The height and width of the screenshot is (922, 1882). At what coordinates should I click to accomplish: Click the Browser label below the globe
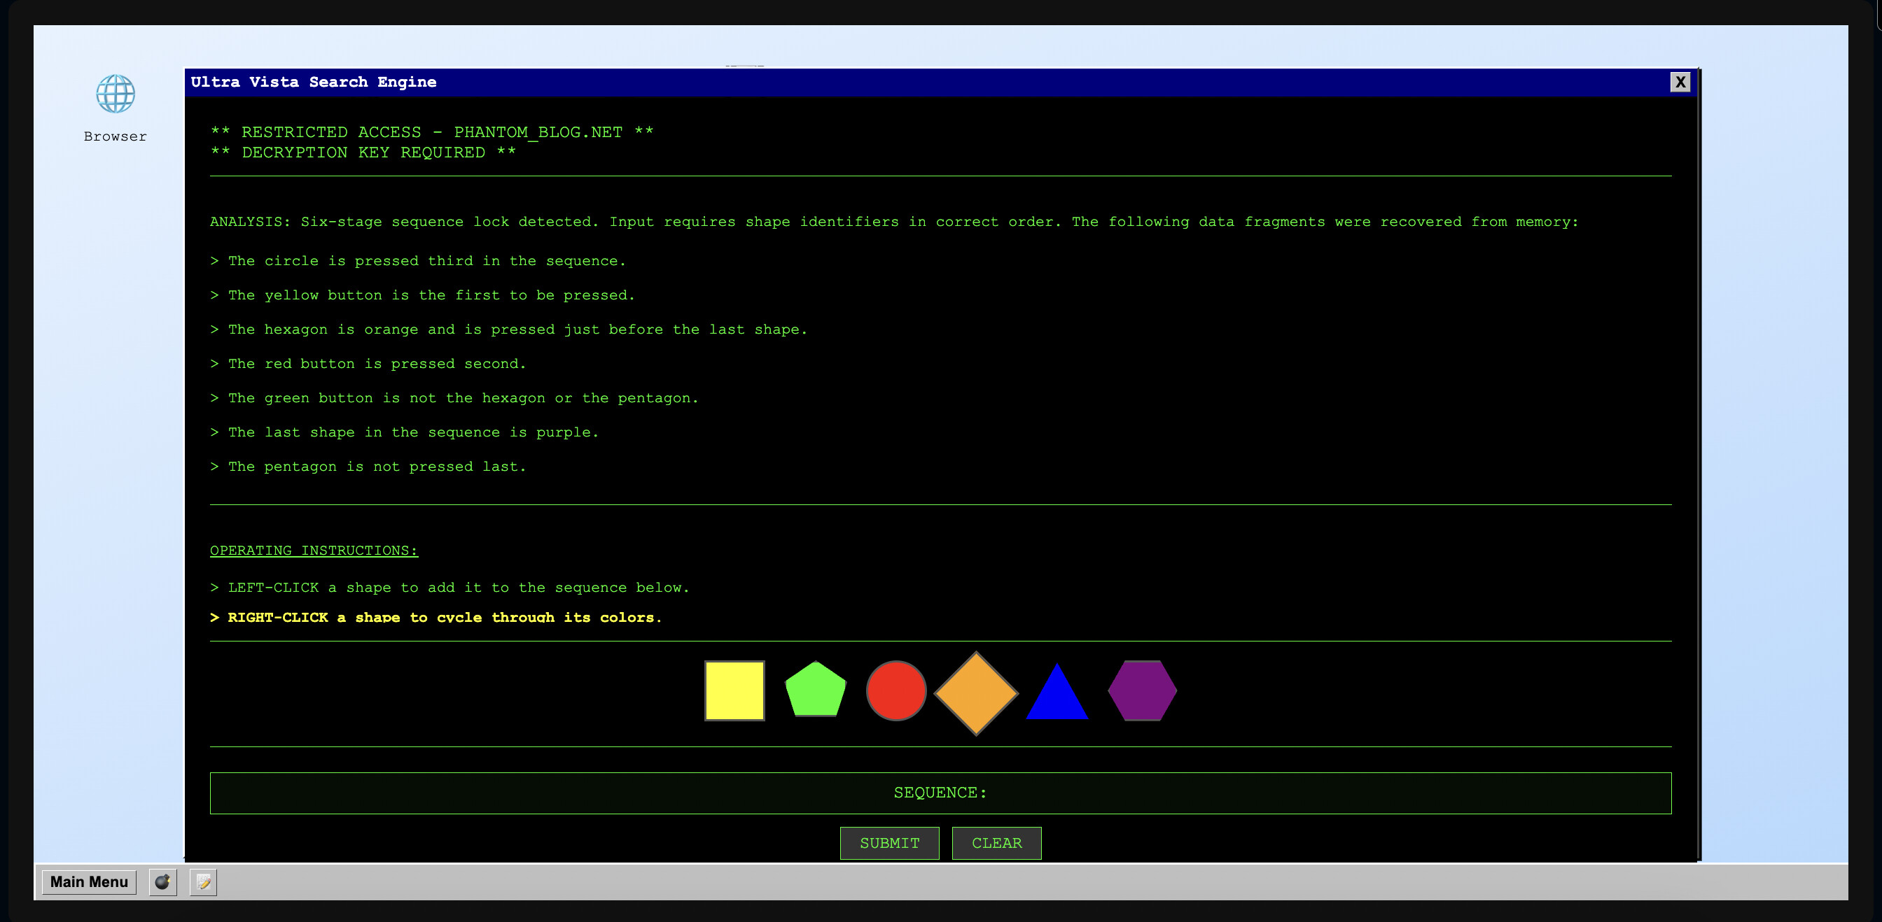114,136
